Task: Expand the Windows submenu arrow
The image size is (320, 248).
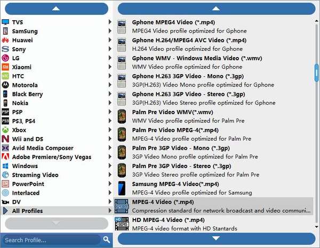Action: (x=110, y=165)
